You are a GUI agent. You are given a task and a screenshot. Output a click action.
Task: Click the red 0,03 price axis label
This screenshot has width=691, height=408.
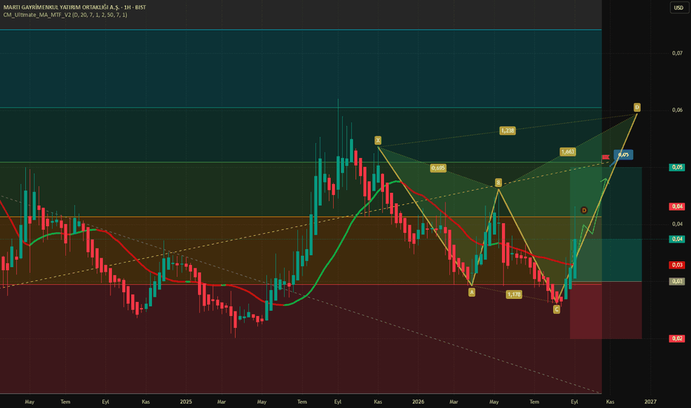click(x=677, y=265)
